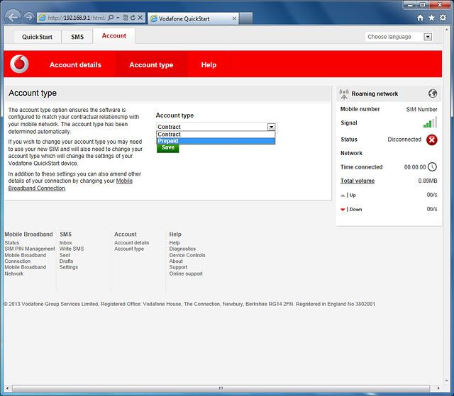Image resolution: width=454 pixels, height=396 pixels.
Task: Click the SIM Number text
Action: 421,110
